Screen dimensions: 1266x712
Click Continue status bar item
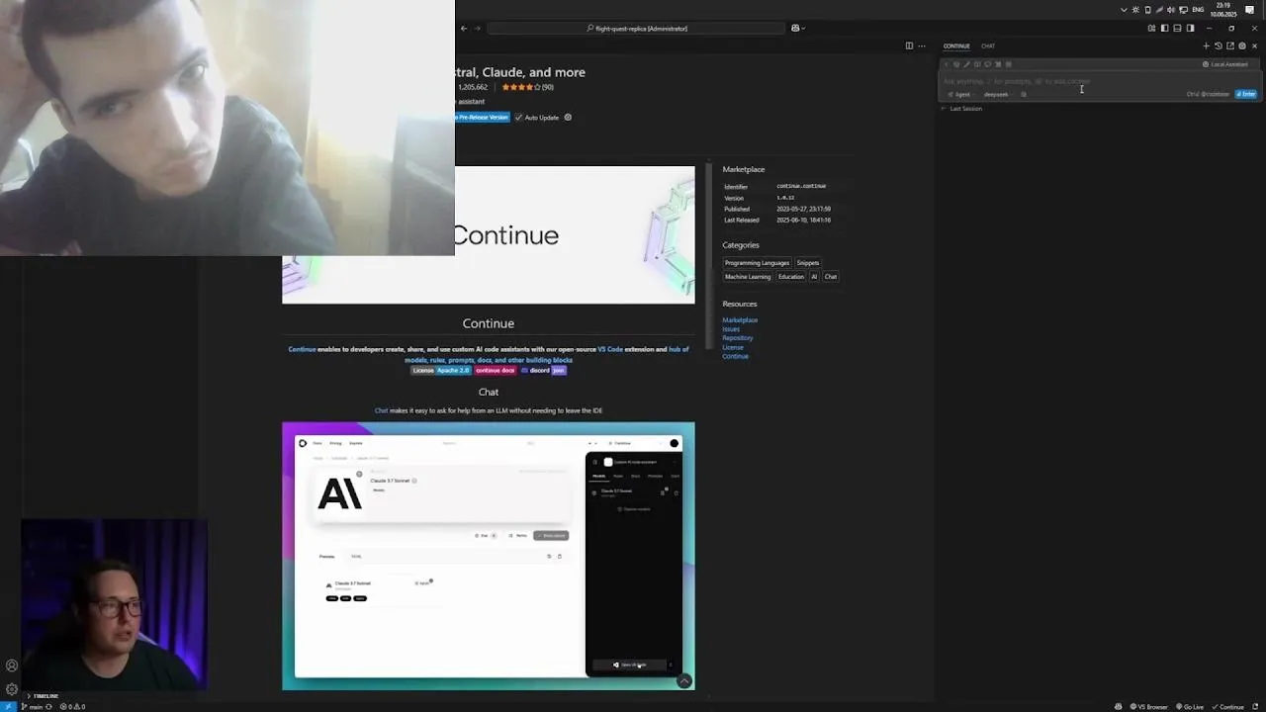(x=1227, y=707)
